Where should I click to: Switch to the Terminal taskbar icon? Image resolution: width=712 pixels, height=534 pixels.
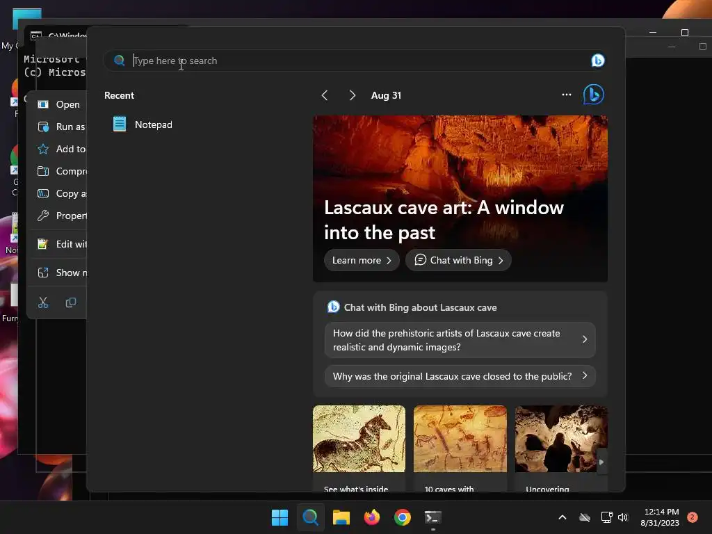[432, 517]
